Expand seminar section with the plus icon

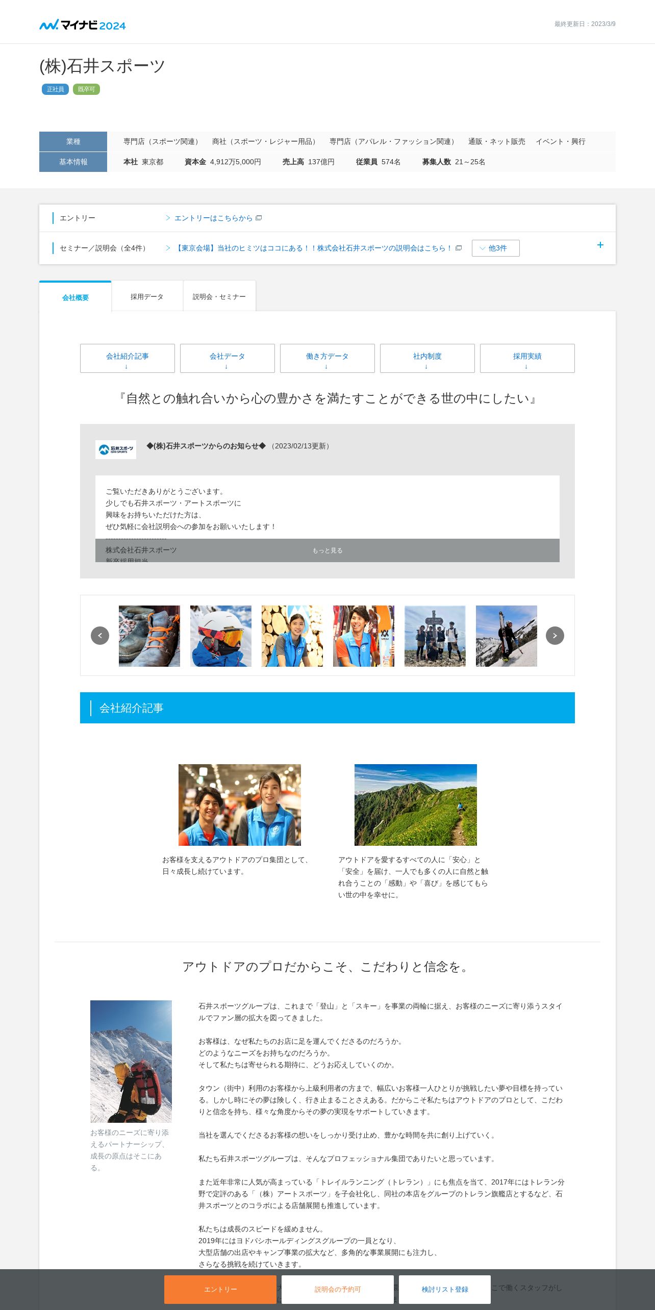click(600, 245)
